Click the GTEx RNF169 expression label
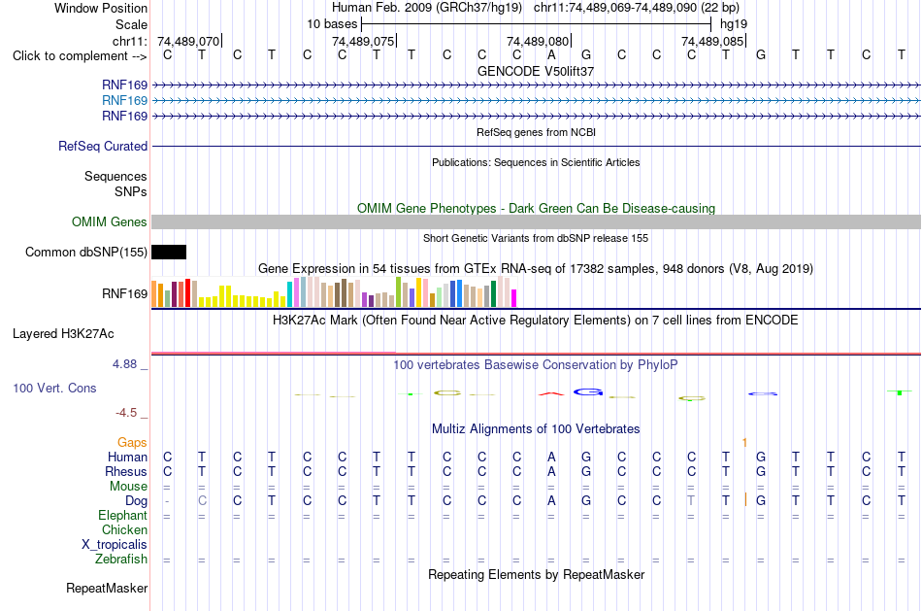This screenshot has width=922, height=611. [x=124, y=293]
